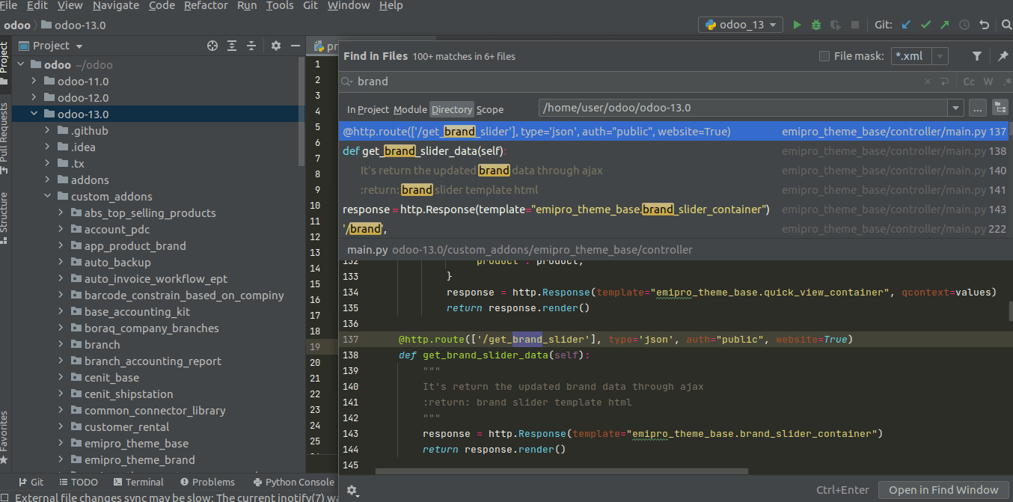The image size is (1013, 502).
Task: Start debugging with the bug icon
Action: pos(816,25)
